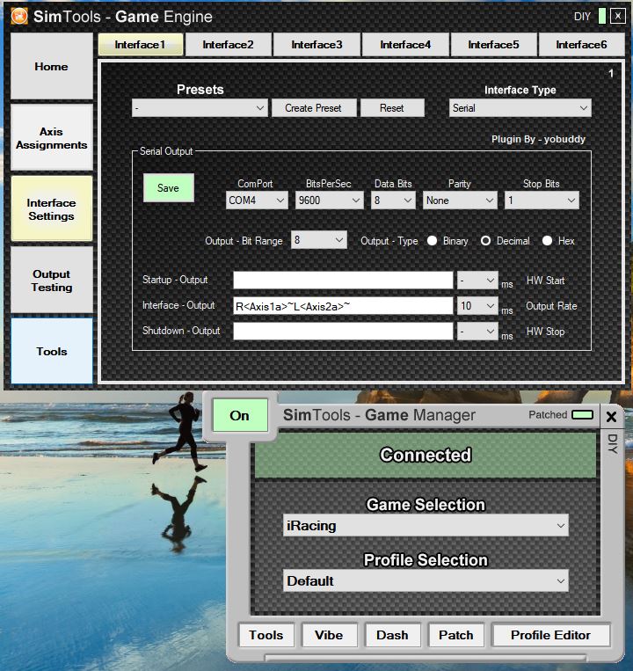Viewport: 633px width, 671px height.
Task: Open the Output Rate dropdown showing 10
Action: pos(477,306)
